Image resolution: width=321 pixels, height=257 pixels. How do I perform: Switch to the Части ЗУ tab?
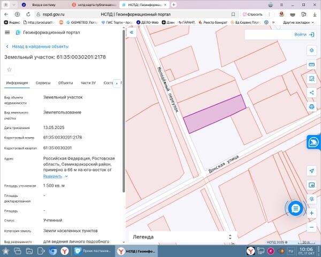coord(88,83)
